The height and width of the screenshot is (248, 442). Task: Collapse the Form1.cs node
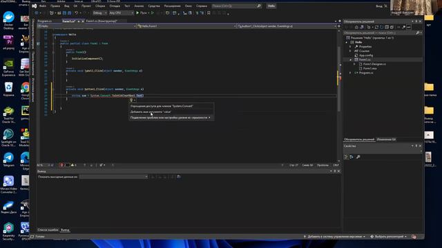pos(350,60)
